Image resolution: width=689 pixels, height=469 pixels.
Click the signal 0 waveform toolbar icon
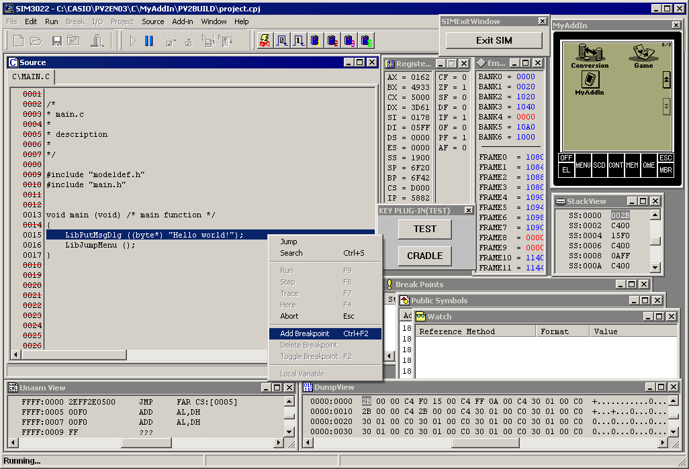(282, 41)
